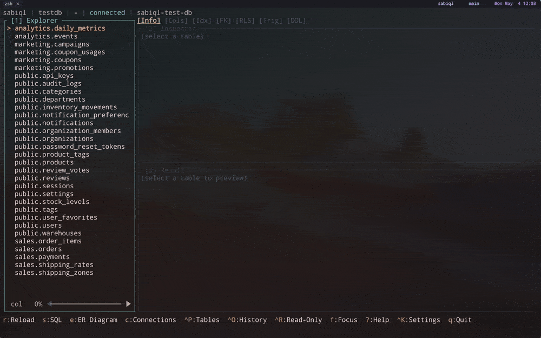Open public.review_votes table
This screenshot has height=338, width=541.
(52, 170)
